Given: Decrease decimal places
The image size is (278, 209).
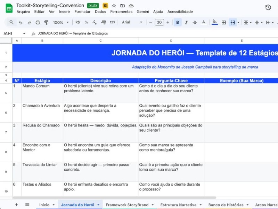Looking at the screenshot, I should pyautogui.click(x=94, y=22).
